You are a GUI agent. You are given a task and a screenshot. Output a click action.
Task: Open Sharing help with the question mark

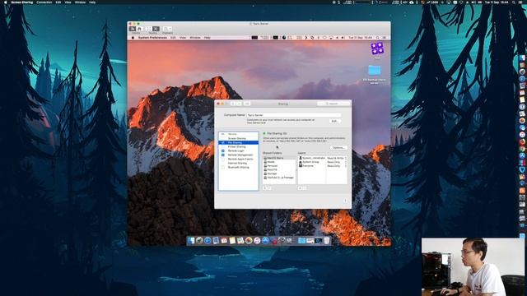coord(345,201)
